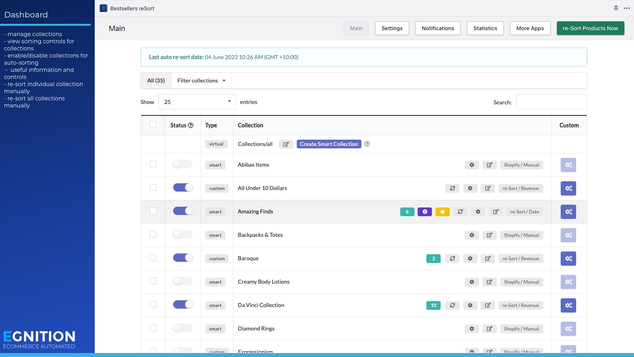The image size is (634, 357).
Task: Click the re-Sort Products Now button
Action: click(x=590, y=28)
